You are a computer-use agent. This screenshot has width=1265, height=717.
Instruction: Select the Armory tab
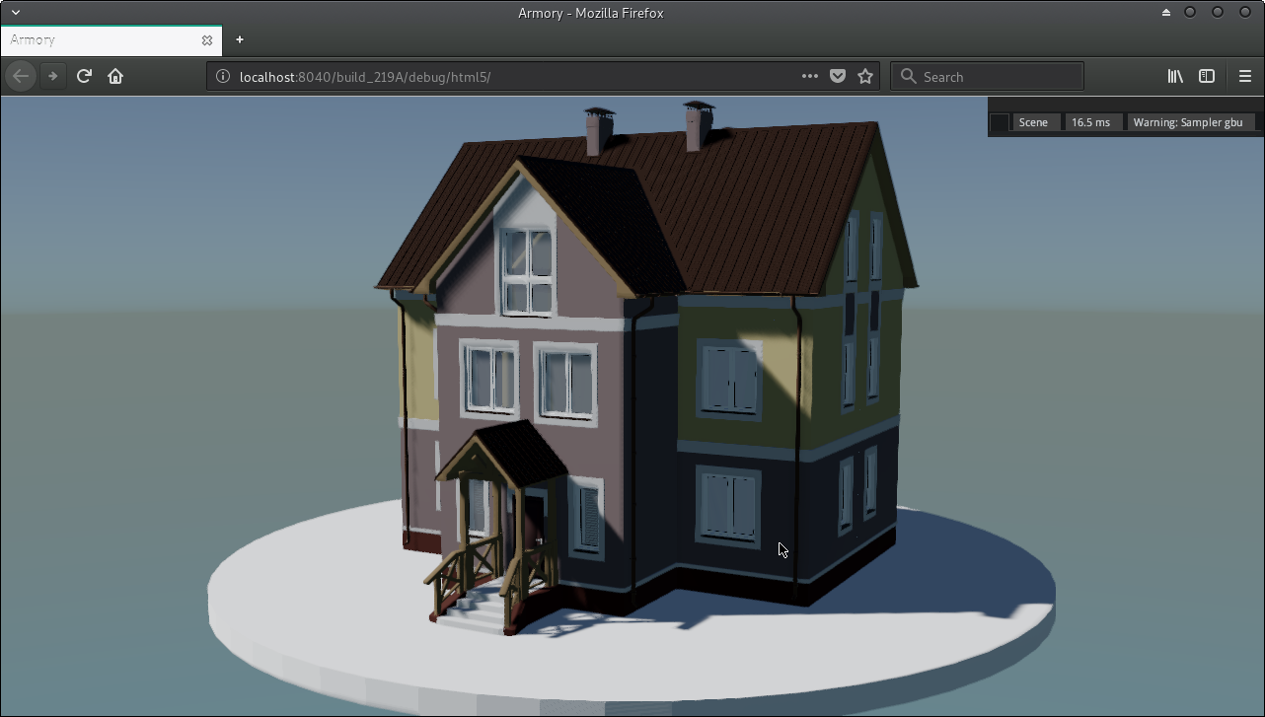pos(112,40)
